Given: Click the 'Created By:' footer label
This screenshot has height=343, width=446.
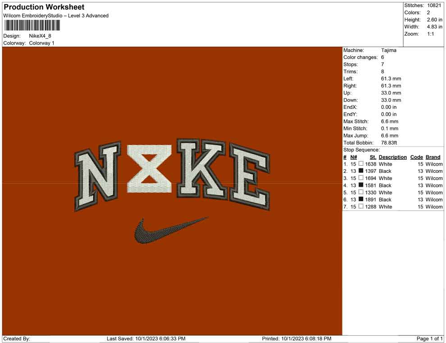Looking at the screenshot, I should tap(17, 338).
